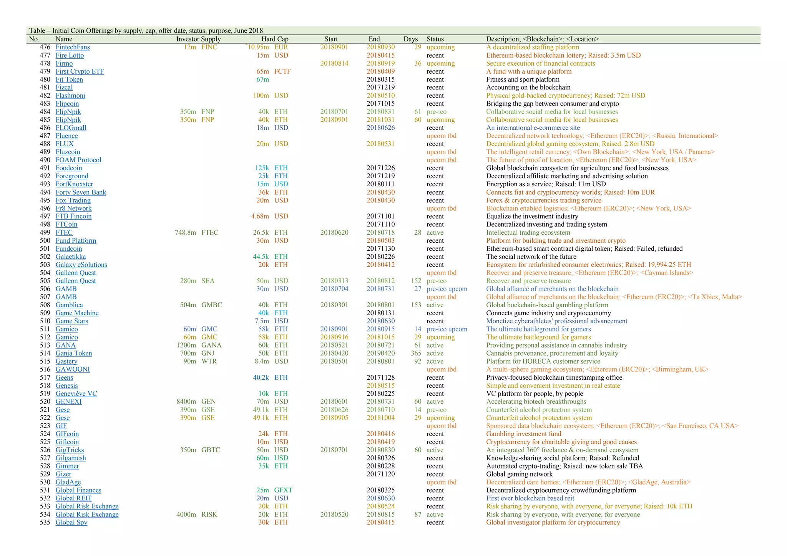Open the GigTricks link
The height and width of the screenshot is (556, 787).
[x=70, y=450]
